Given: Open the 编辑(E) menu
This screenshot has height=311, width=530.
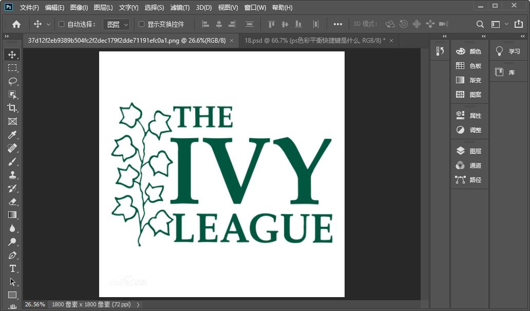Looking at the screenshot, I should pyautogui.click(x=54, y=7).
